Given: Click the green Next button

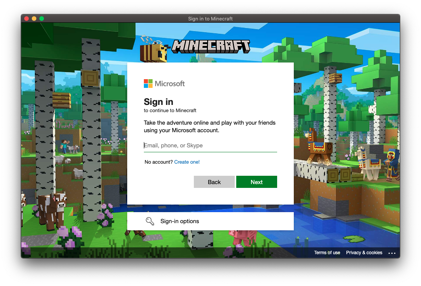Looking at the screenshot, I should click(256, 182).
